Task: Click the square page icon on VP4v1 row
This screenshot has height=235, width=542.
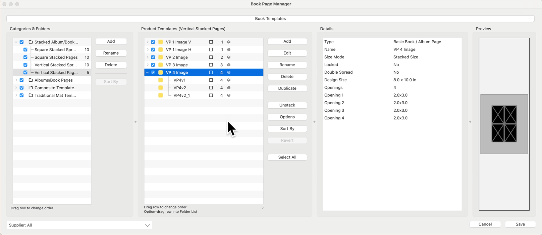Action: click(211, 80)
